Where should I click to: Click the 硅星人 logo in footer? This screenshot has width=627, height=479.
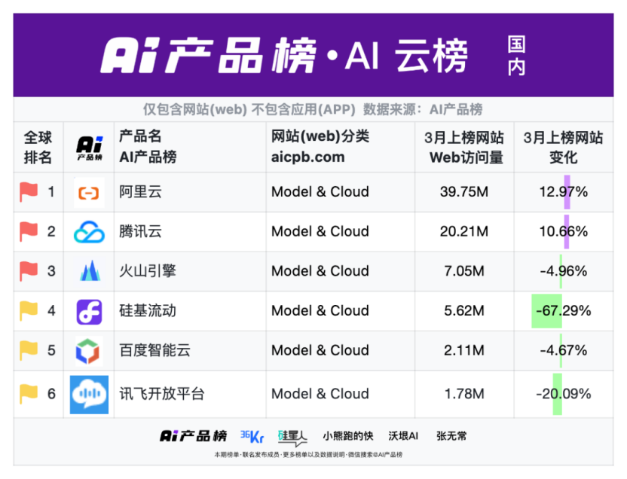292,438
